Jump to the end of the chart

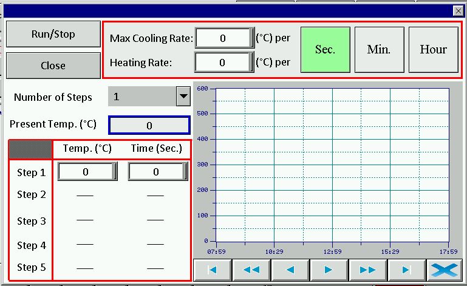407,270
